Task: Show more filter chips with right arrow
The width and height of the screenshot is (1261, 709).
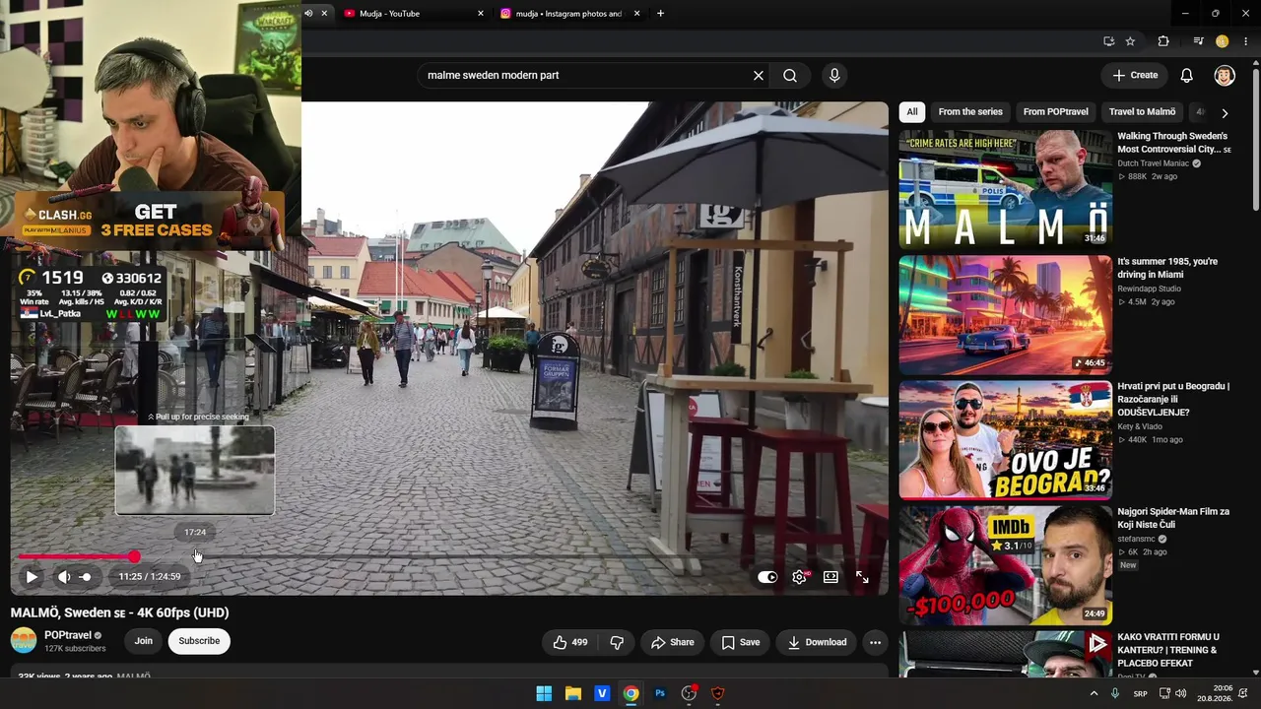Action: [x=1225, y=113]
